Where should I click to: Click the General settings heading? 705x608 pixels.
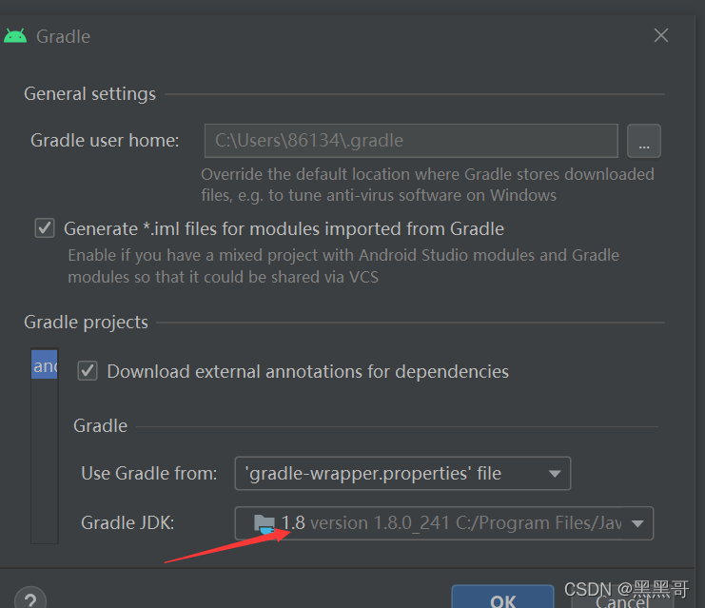pos(90,94)
